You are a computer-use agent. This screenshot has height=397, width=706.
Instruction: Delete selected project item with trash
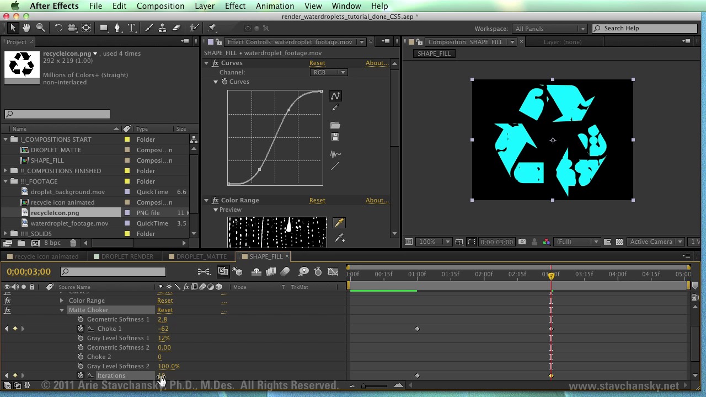[x=73, y=243]
